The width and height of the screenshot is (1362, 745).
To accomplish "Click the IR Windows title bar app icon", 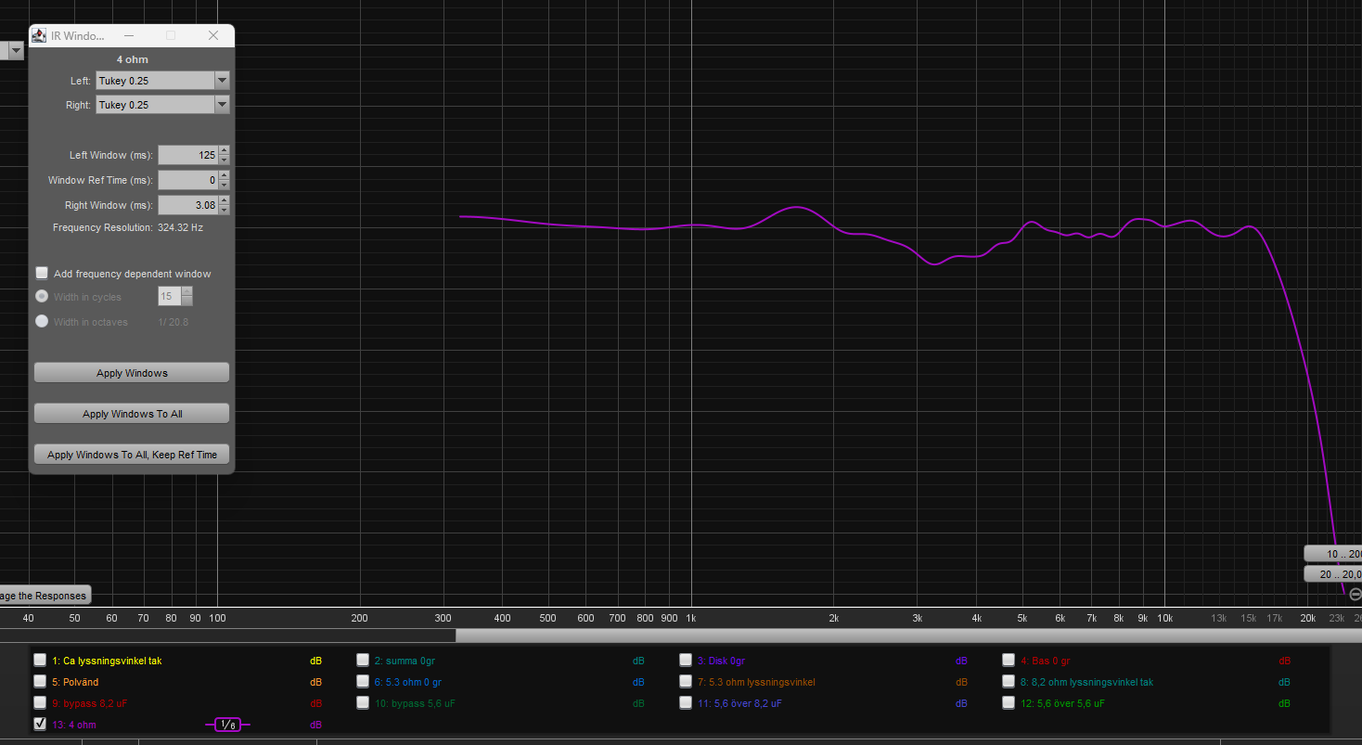I will [x=39, y=35].
